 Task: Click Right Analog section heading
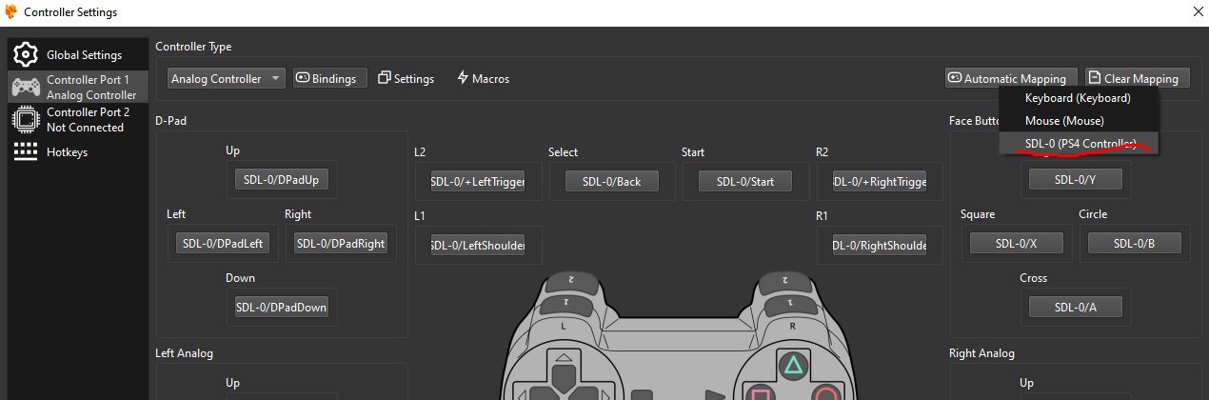[981, 353]
